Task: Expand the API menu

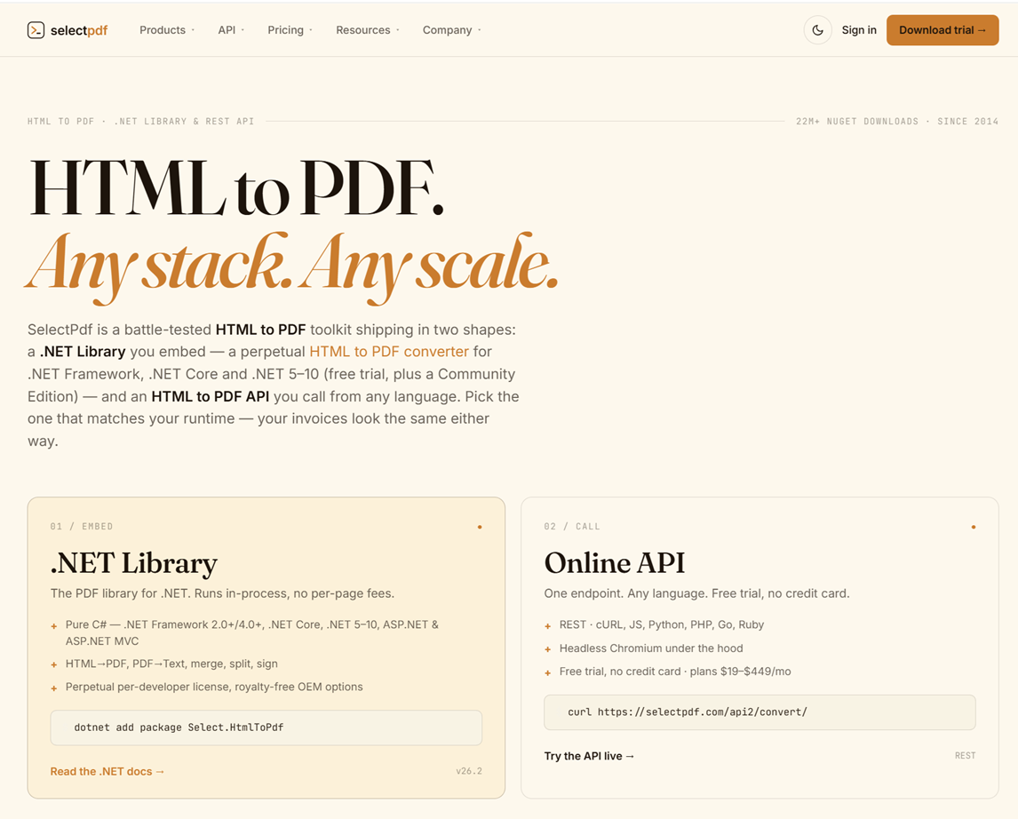Action: (231, 30)
